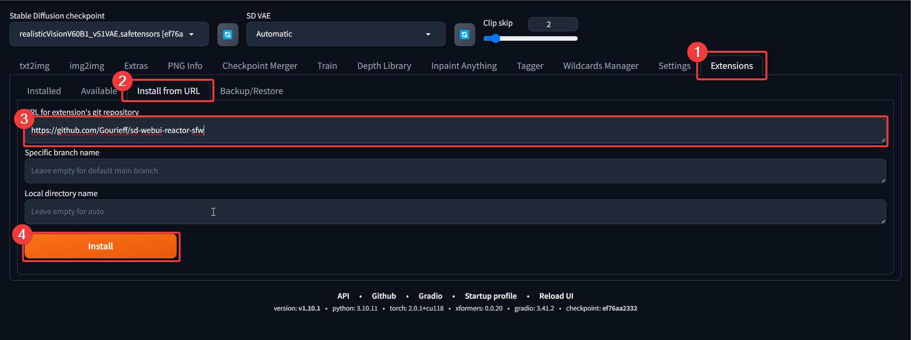Switch to the txt2img tab
The image size is (911, 340).
(34, 66)
